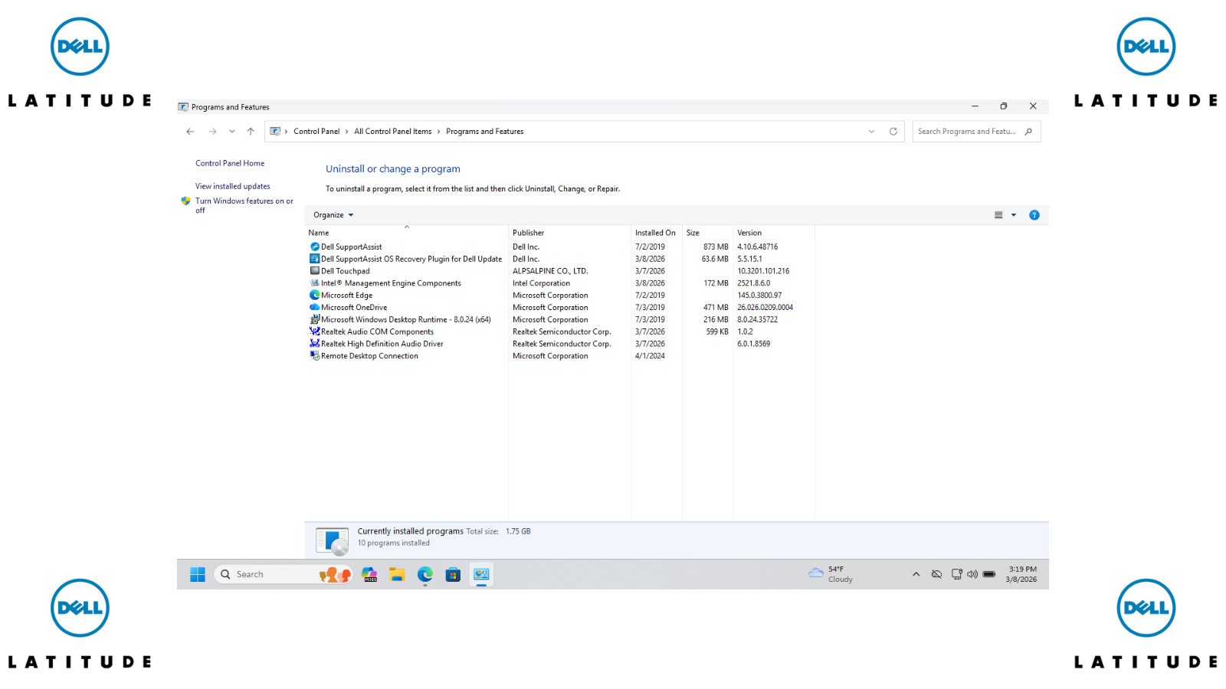1226x689 pixels.
Task: Click Programs and Features breadcrumb
Action: point(485,132)
